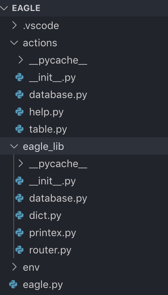Select the eagle.py file name

(43, 285)
